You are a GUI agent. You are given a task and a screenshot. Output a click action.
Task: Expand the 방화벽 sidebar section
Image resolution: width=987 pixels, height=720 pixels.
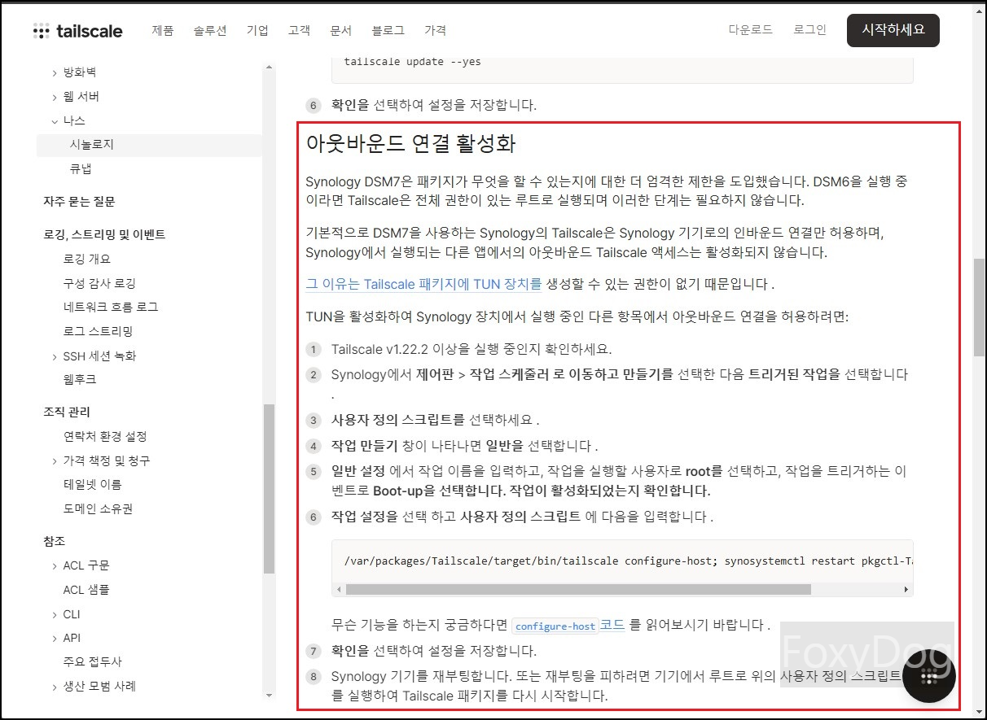click(55, 72)
